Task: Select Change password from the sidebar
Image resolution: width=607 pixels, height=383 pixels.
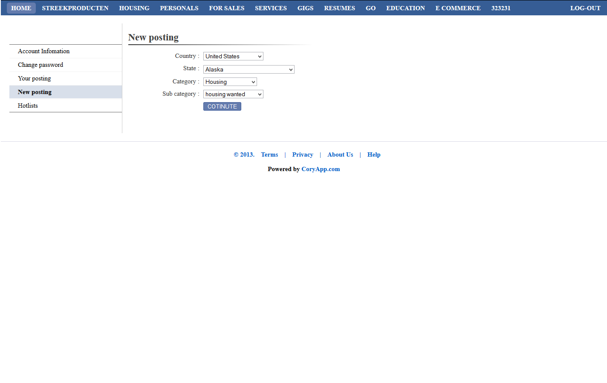Action: coord(40,65)
